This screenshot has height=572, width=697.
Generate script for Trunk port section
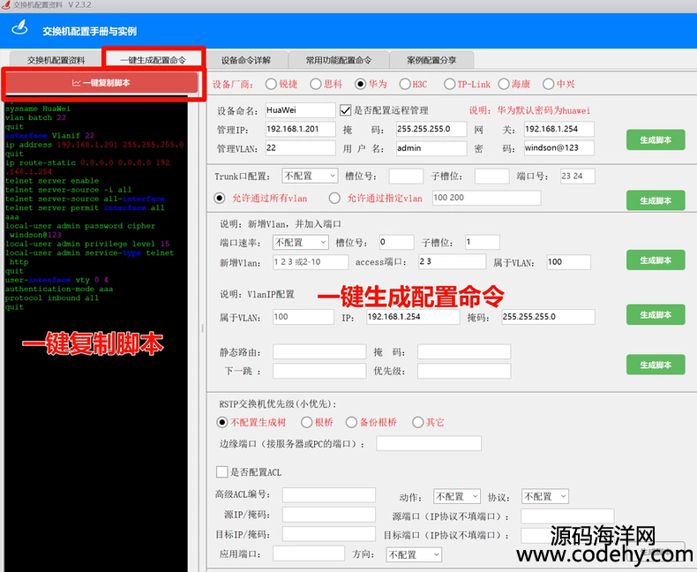point(656,200)
